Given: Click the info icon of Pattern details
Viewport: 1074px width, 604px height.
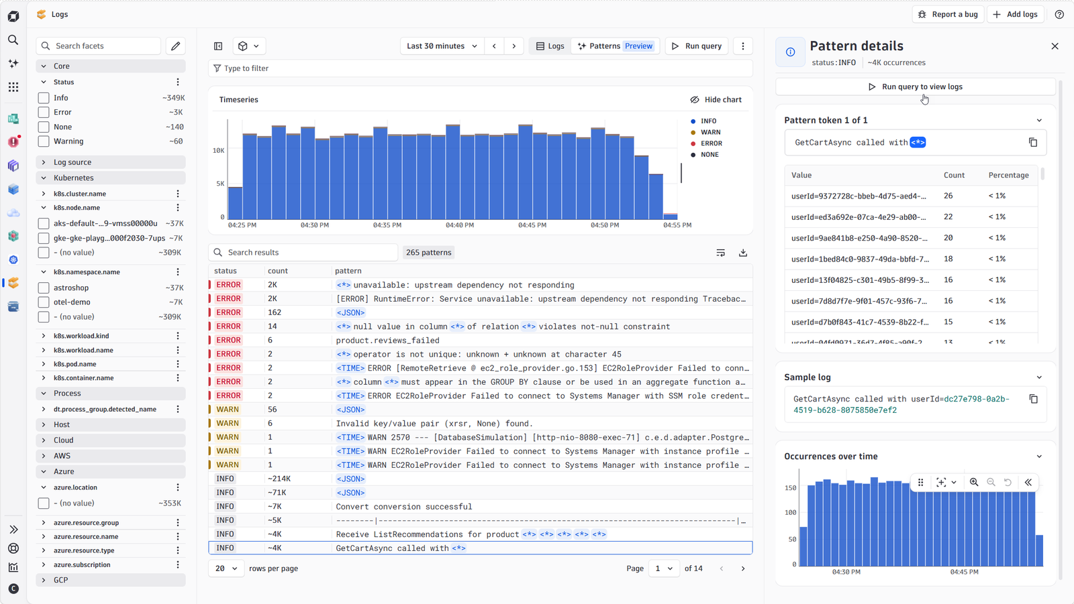Looking at the screenshot, I should (x=790, y=52).
